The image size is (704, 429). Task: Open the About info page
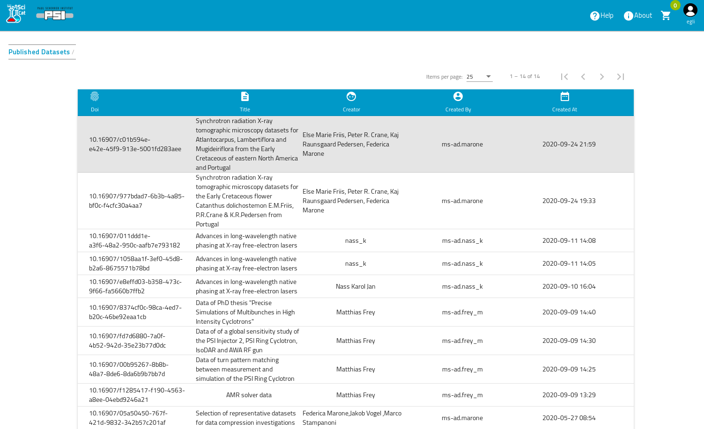(637, 15)
